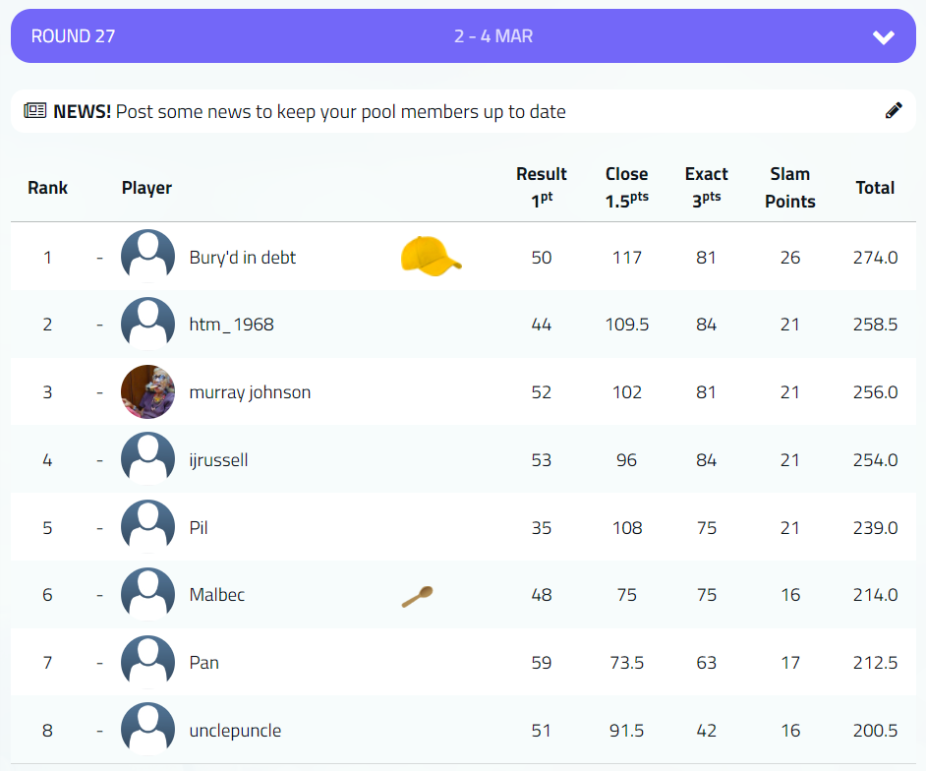Click the avatar icon for Bury'd in debt
926x771 pixels.
pyautogui.click(x=148, y=257)
